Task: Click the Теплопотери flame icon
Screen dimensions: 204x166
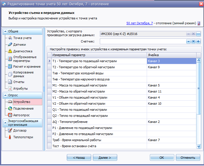Action: [x=10, y=137]
